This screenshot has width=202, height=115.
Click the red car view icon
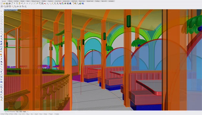(x=45, y=3)
